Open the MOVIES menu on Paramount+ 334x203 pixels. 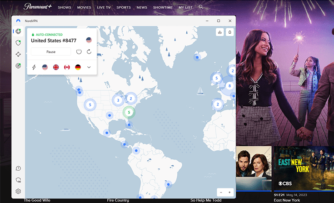click(84, 7)
